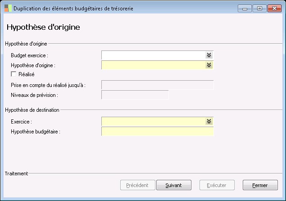The height and width of the screenshot is (201, 286).
Task: Open the Hypothèse d'origine dropdown arrow
Action: 209,65
